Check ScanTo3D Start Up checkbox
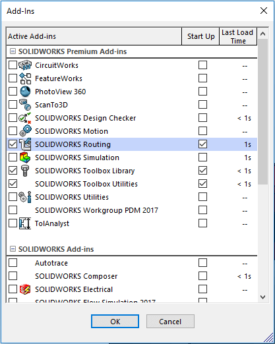Image resolution: width=275 pixels, height=344 pixels. (202, 105)
